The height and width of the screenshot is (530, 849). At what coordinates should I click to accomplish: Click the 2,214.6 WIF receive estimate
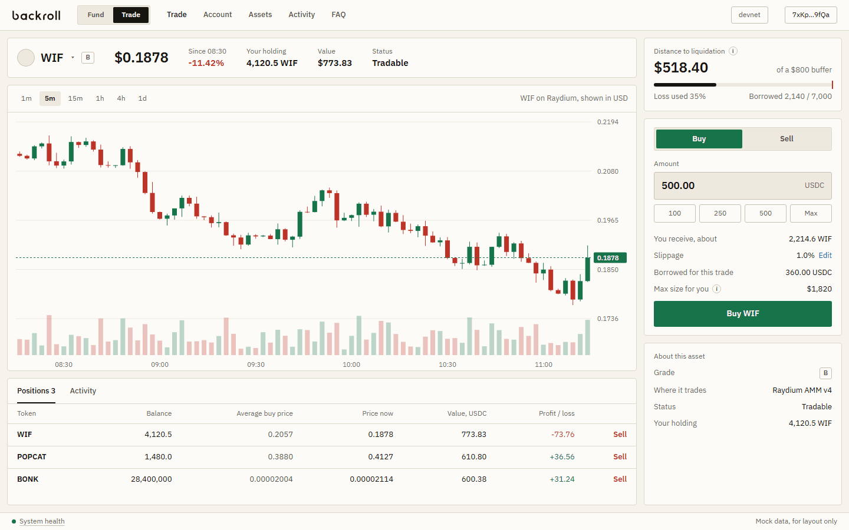(x=811, y=239)
